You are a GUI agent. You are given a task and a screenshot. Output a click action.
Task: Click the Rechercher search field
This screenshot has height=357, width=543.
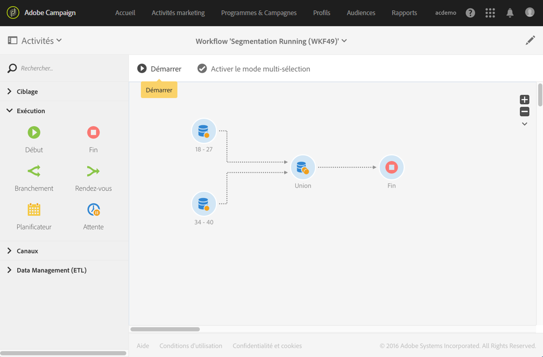[68, 68]
